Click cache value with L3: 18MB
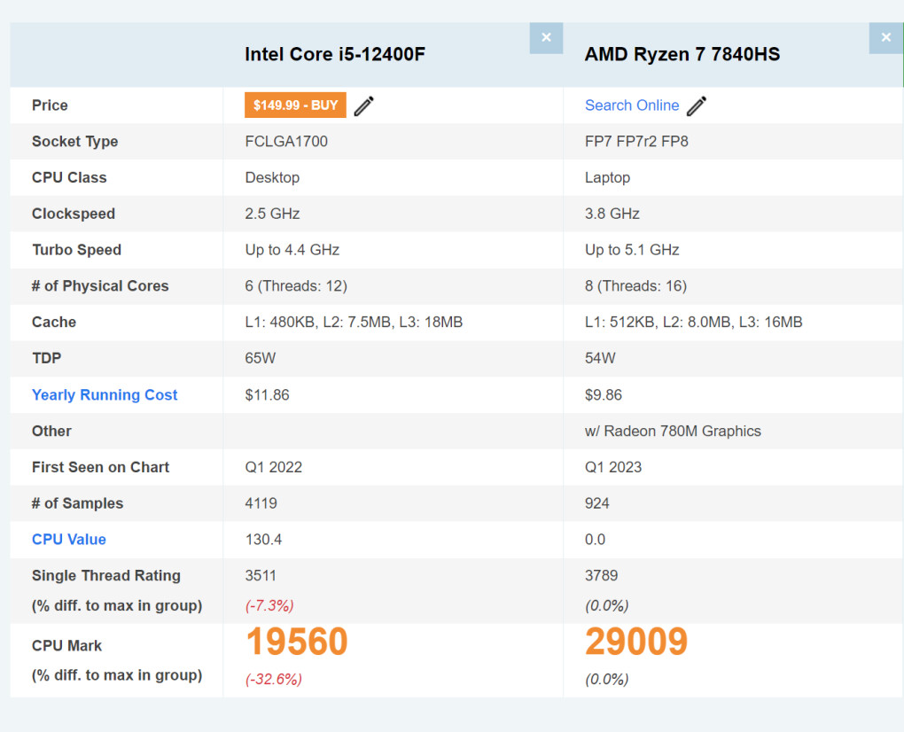Screen dimensions: 904x732 354,323
